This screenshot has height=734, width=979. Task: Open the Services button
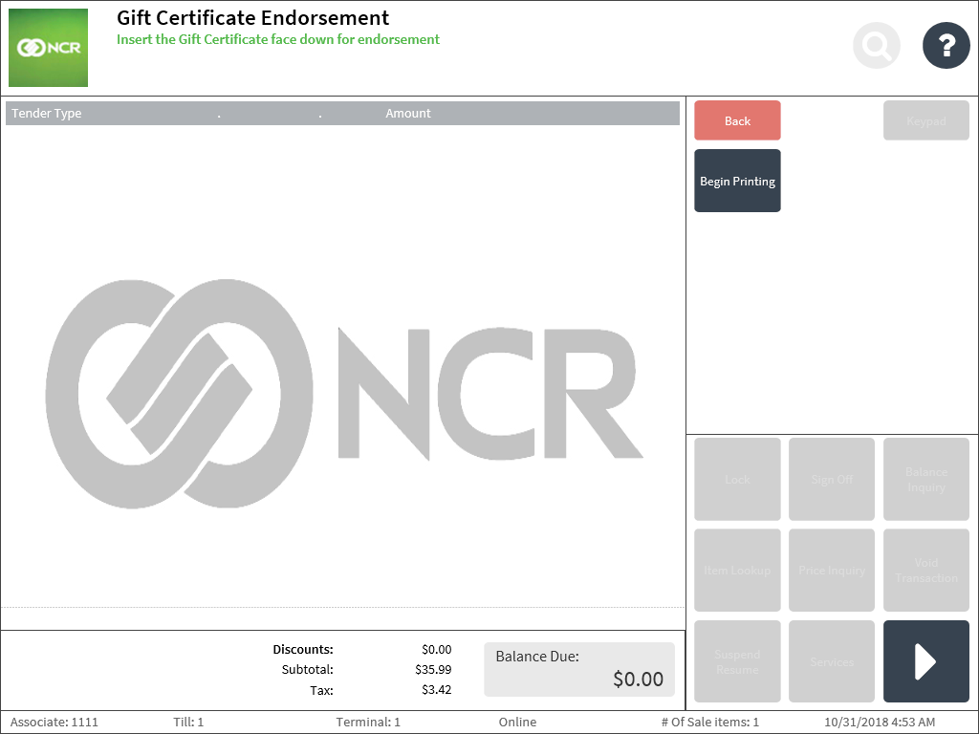832,661
